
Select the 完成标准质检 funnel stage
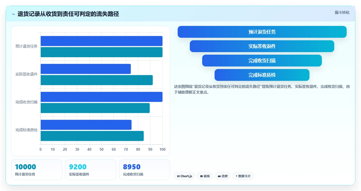[x=262, y=75]
